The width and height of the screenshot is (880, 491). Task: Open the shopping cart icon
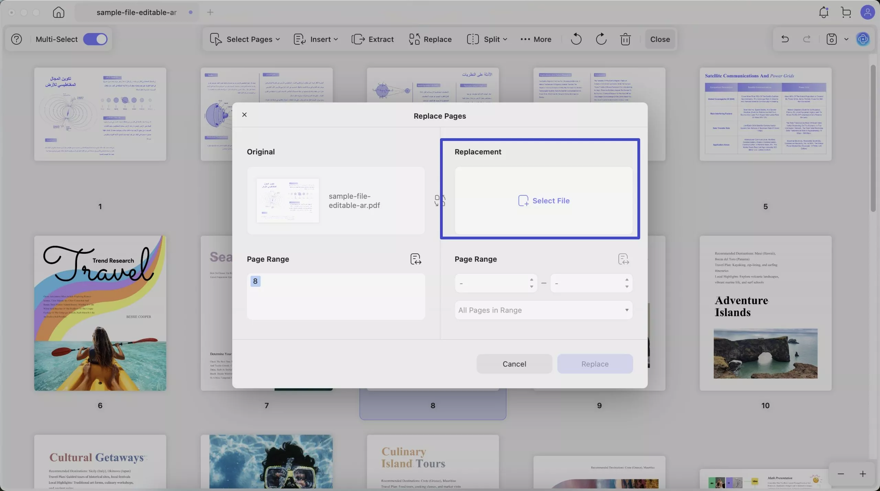[x=846, y=12]
